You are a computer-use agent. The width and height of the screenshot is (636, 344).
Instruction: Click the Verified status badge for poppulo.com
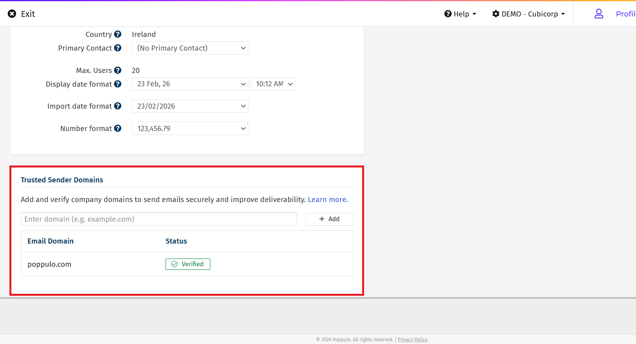[x=188, y=264]
